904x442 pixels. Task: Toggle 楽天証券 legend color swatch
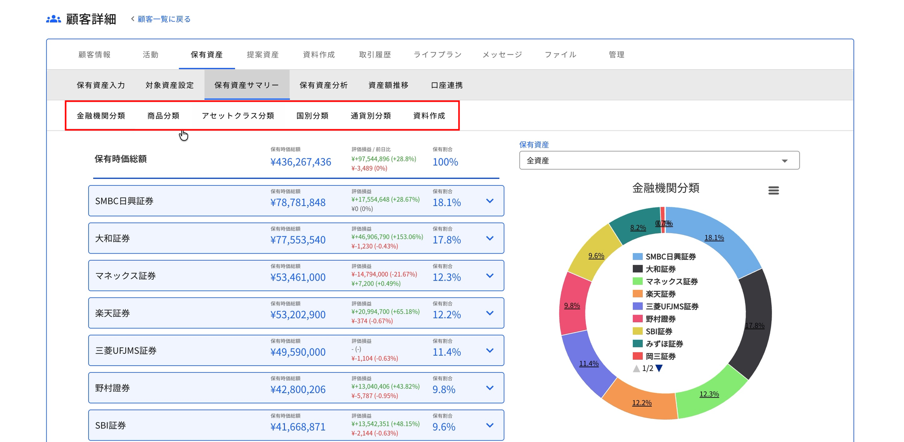pyautogui.click(x=638, y=294)
